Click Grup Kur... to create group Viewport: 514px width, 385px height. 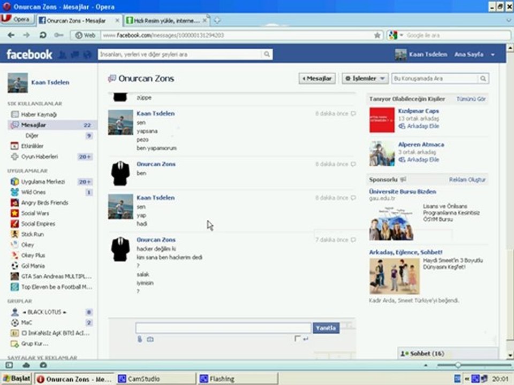34,344
